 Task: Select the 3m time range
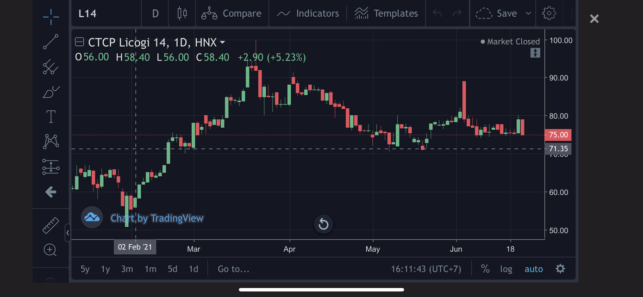point(127,269)
